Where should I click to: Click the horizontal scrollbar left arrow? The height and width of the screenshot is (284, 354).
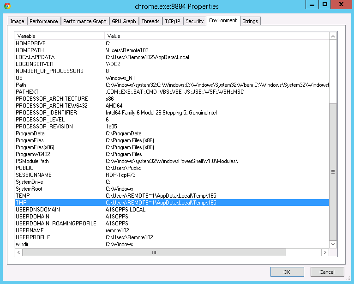[18, 253]
